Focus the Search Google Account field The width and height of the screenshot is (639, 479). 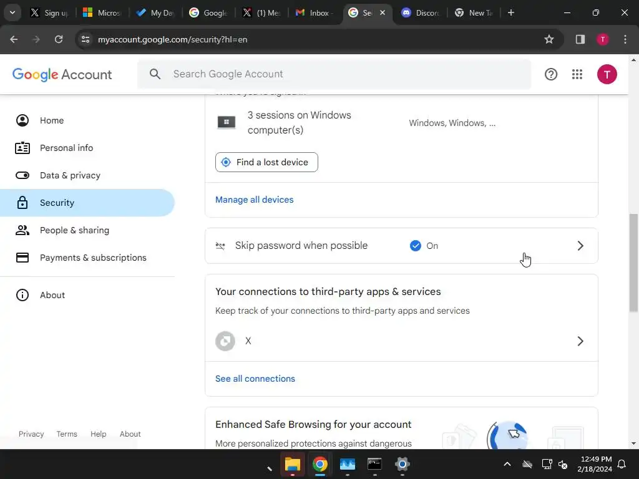[334, 74]
